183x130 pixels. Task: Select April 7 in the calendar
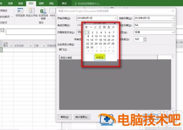point(113,32)
